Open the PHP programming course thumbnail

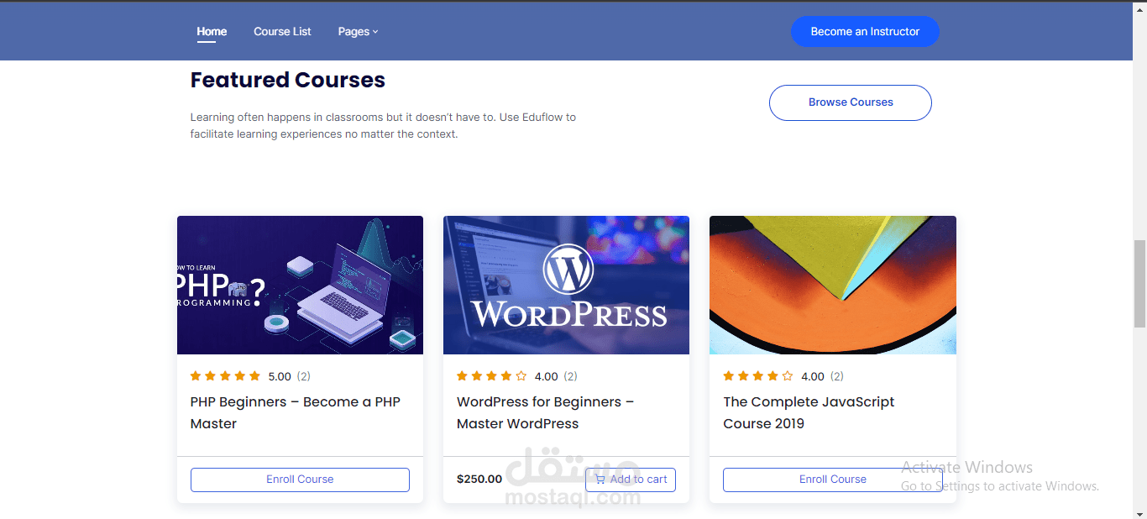pos(300,285)
